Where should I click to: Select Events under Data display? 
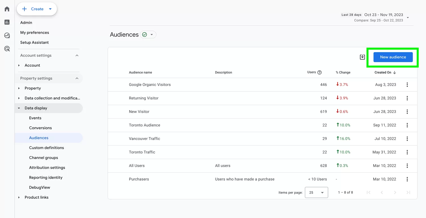pos(35,118)
